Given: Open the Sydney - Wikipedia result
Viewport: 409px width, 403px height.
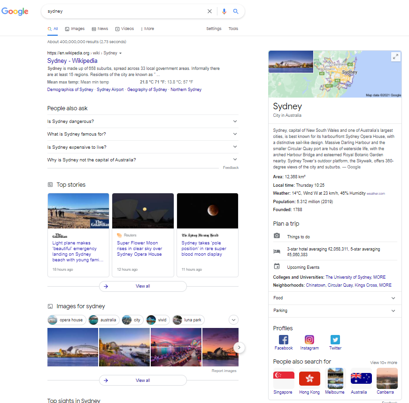Looking at the screenshot, I should click(72, 61).
